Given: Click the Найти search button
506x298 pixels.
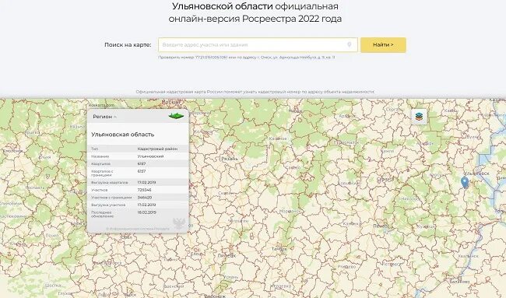Looking at the screenshot, I should tap(383, 45).
